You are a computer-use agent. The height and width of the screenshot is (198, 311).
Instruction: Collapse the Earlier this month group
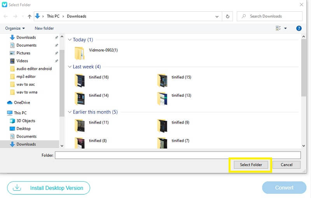(70, 112)
